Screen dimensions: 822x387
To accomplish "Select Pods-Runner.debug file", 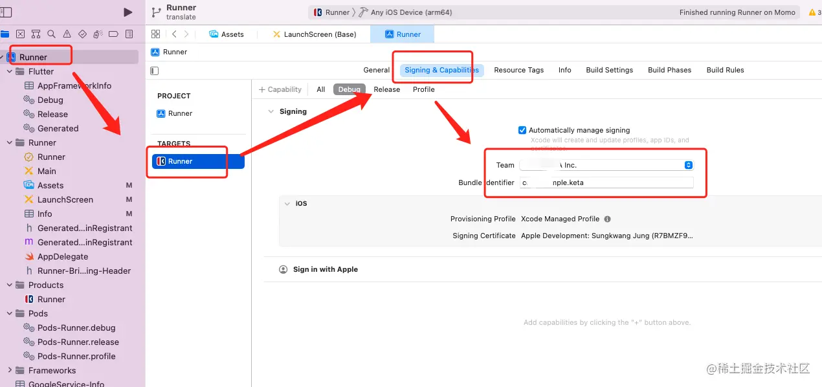I will click(77, 327).
